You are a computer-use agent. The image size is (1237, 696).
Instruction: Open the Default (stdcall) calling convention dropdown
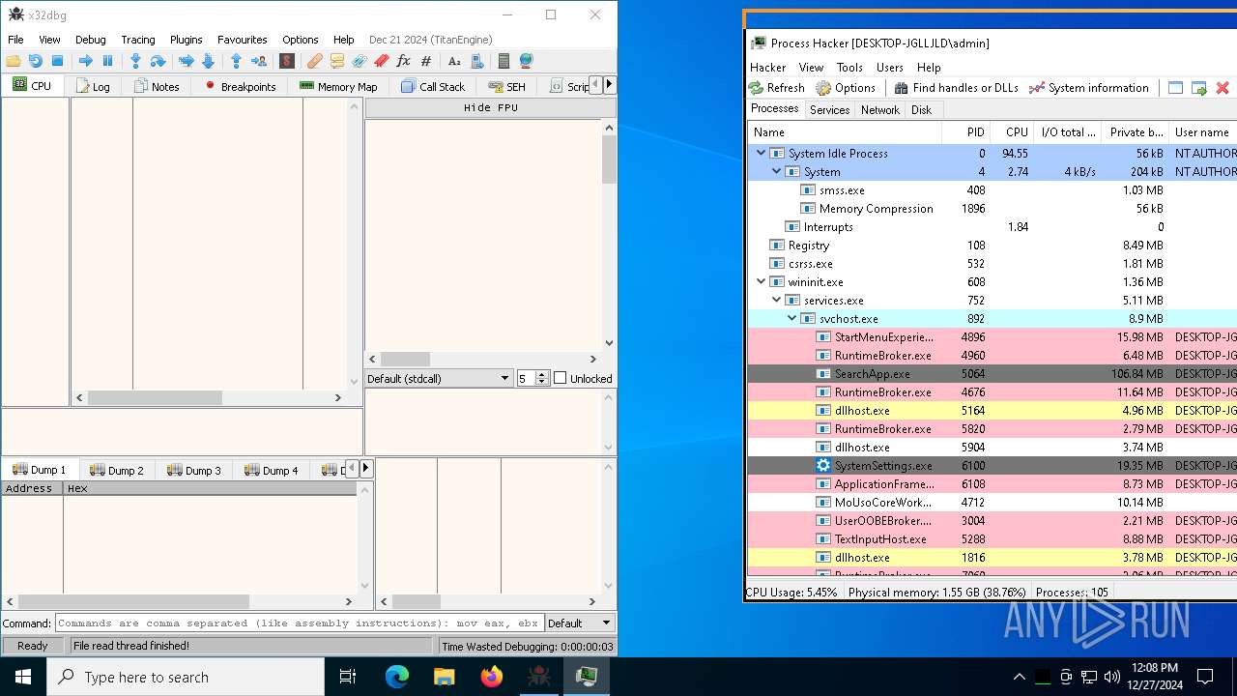(x=439, y=378)
